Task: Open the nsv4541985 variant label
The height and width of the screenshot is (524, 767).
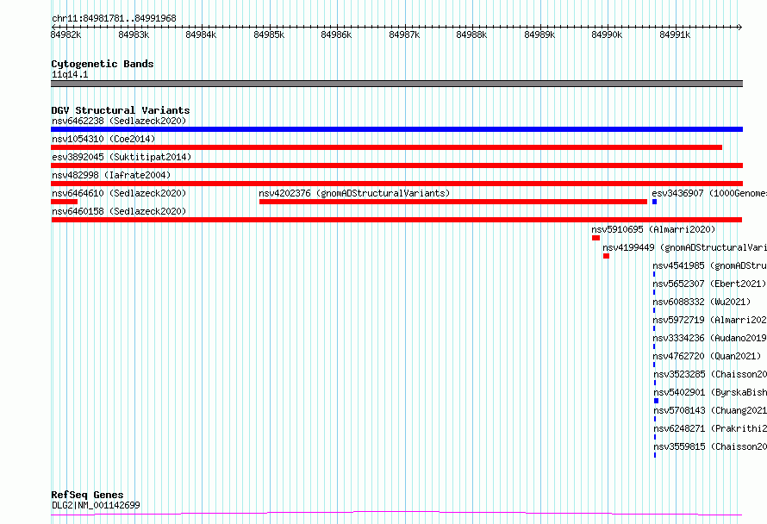Action: (710, 265)
